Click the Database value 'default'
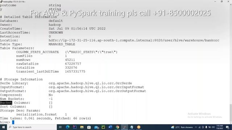 56,21
